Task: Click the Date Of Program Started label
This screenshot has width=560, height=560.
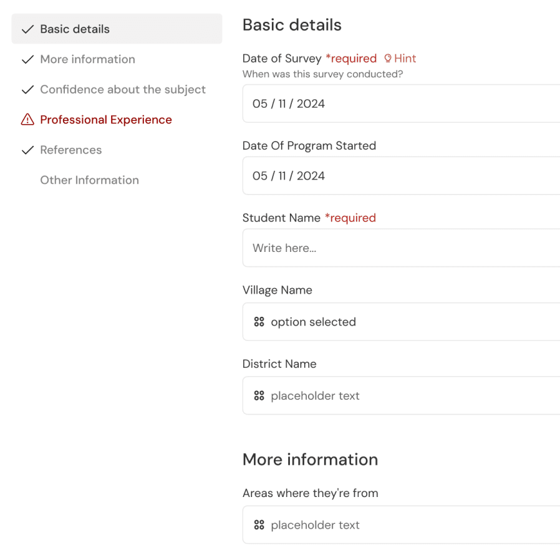Action: [309, 146]
